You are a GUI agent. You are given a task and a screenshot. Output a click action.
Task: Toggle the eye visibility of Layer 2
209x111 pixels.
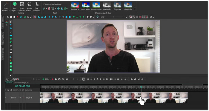point(6,98)
